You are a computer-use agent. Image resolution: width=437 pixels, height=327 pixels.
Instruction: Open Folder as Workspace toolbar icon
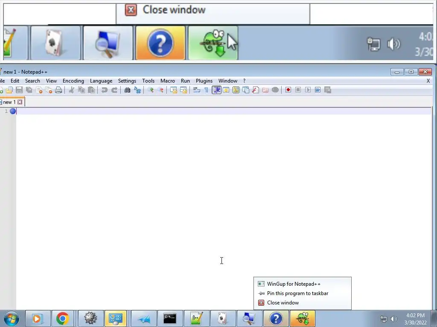[x=265, y=90]
